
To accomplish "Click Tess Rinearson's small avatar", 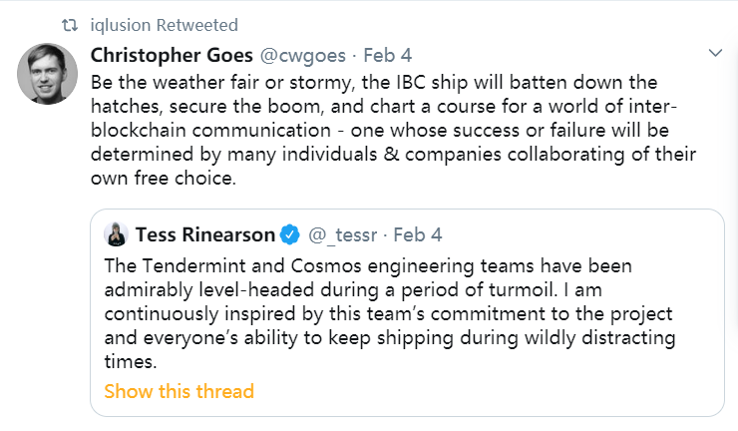I will tap(116, 234).
